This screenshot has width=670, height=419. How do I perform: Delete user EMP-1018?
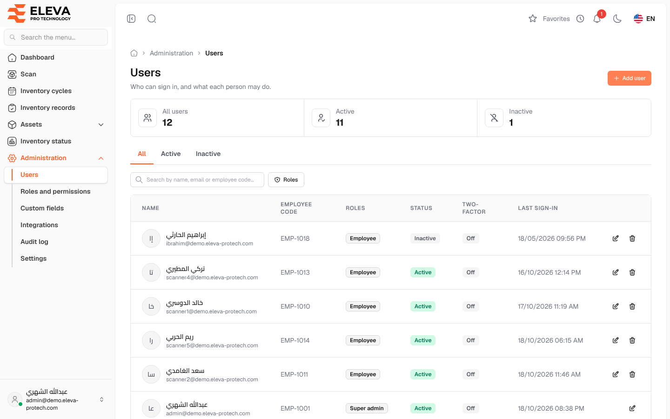pos(632,238)
